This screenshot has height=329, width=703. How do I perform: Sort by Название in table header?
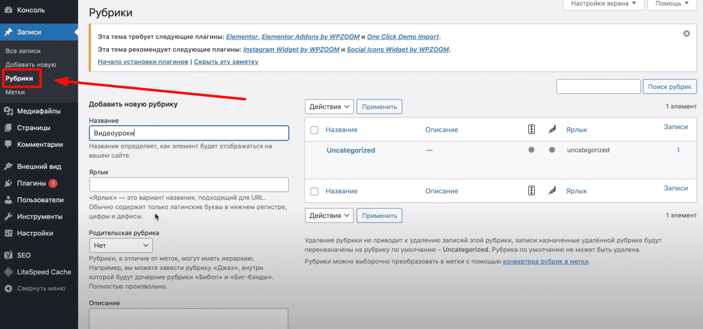(x=341, y=130)
